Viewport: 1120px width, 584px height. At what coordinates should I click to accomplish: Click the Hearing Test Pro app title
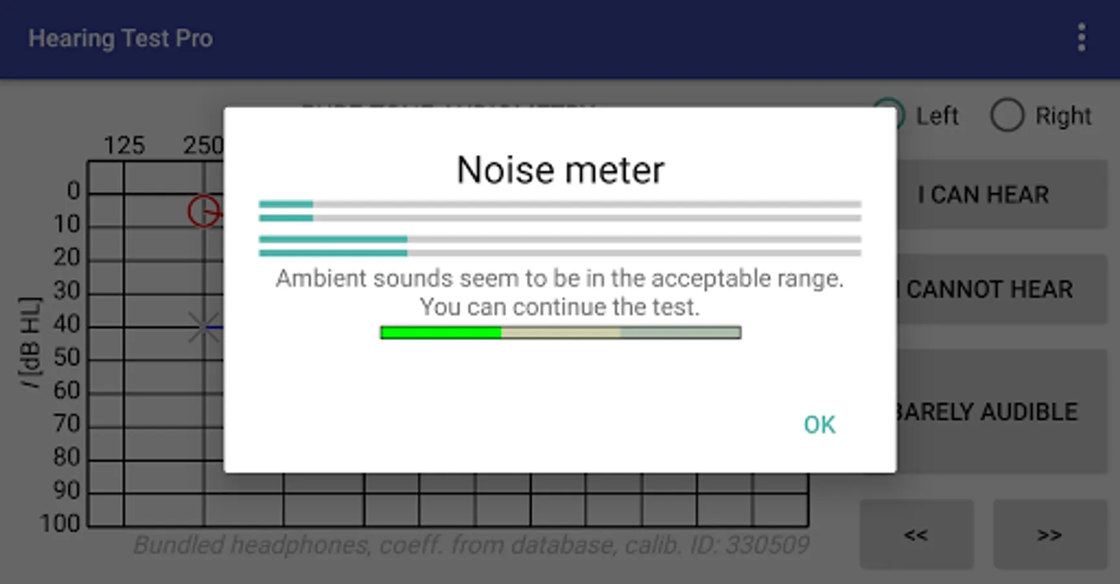tap(121, 38)
